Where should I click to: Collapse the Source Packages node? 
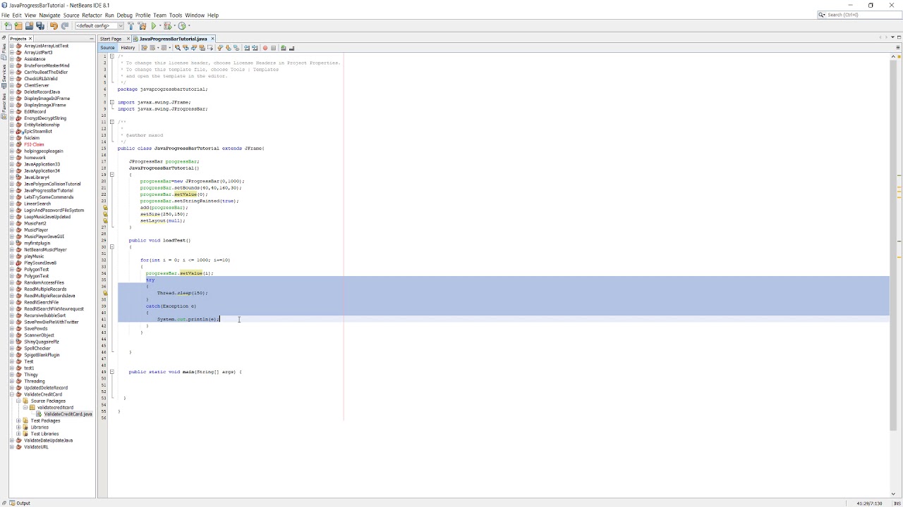pos(18,401)
